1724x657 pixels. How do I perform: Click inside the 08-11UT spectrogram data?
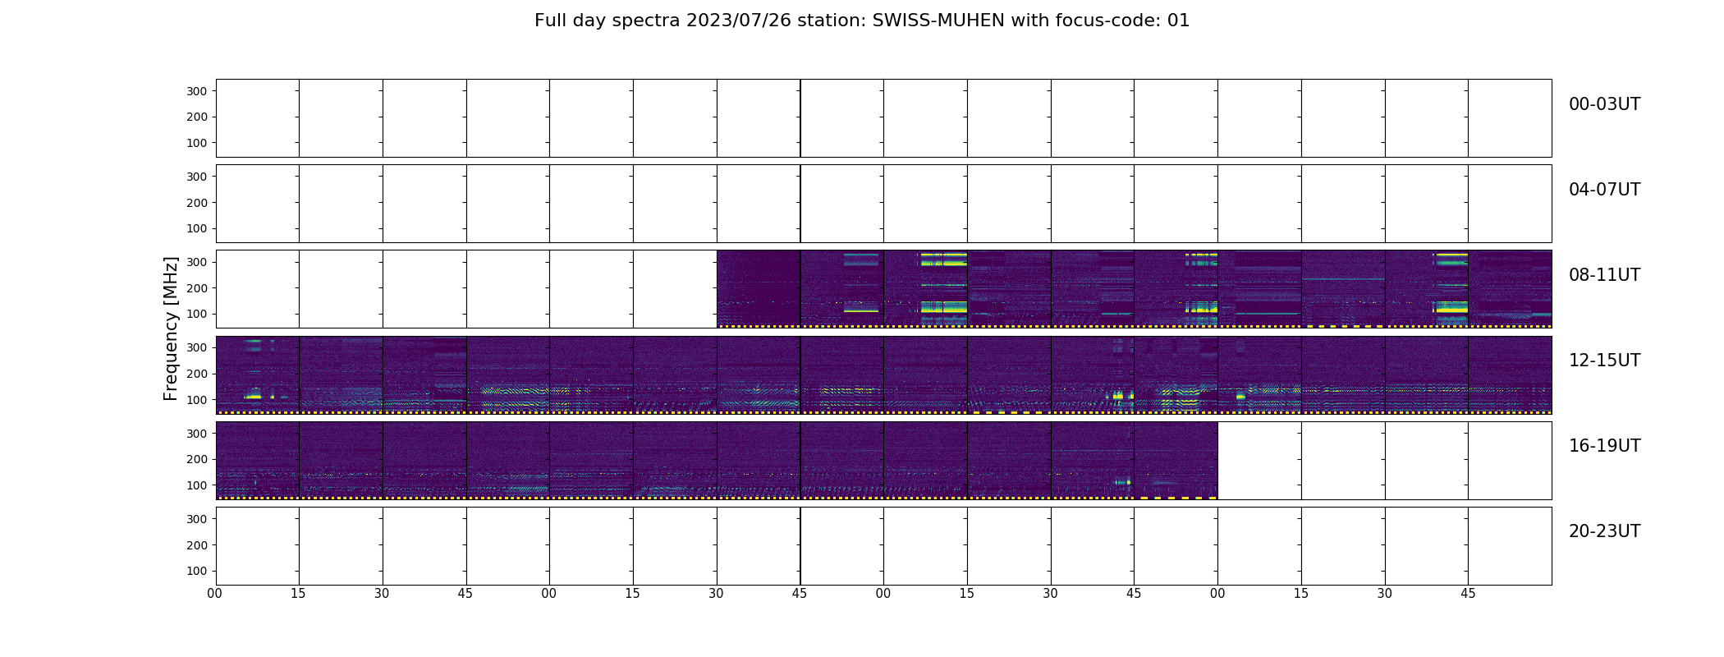tap(1134, 289)
